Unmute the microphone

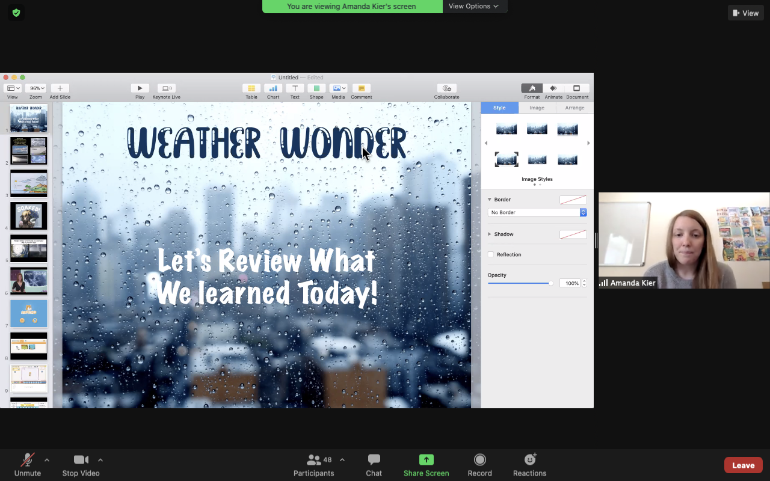[x=27, y=460]
